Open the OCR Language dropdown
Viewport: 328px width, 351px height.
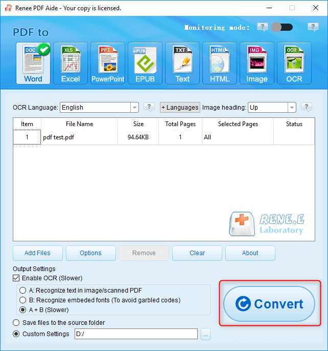point(135,108)
